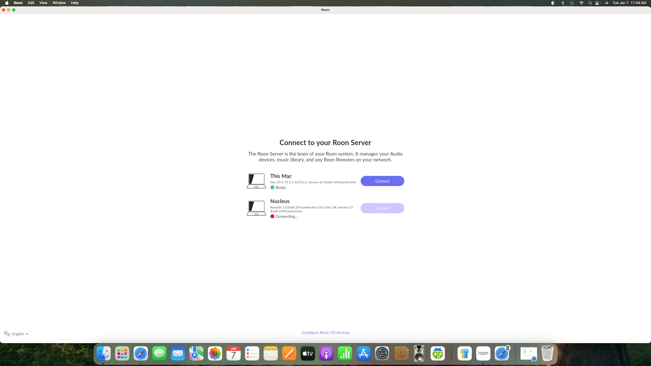
Task: Open the Apple menu
Action: pos(7,3)
